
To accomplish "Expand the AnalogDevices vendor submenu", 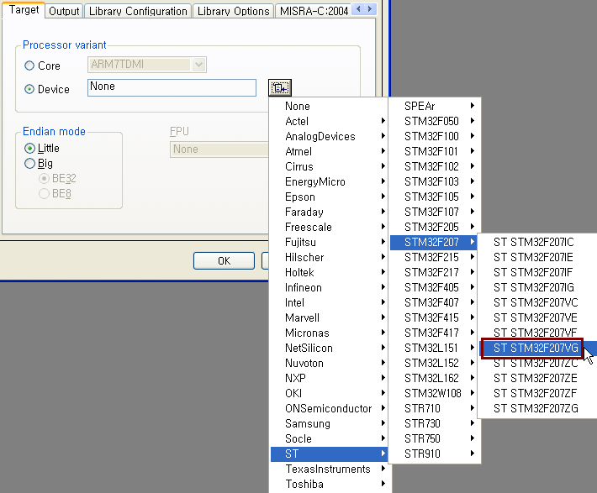I will pos(329,137).
